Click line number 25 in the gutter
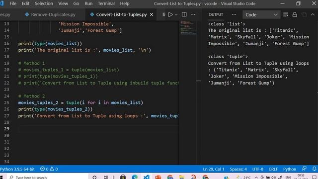Image resolution: width=318 pixels, height=179 pixels. click(x=6, y=102)
